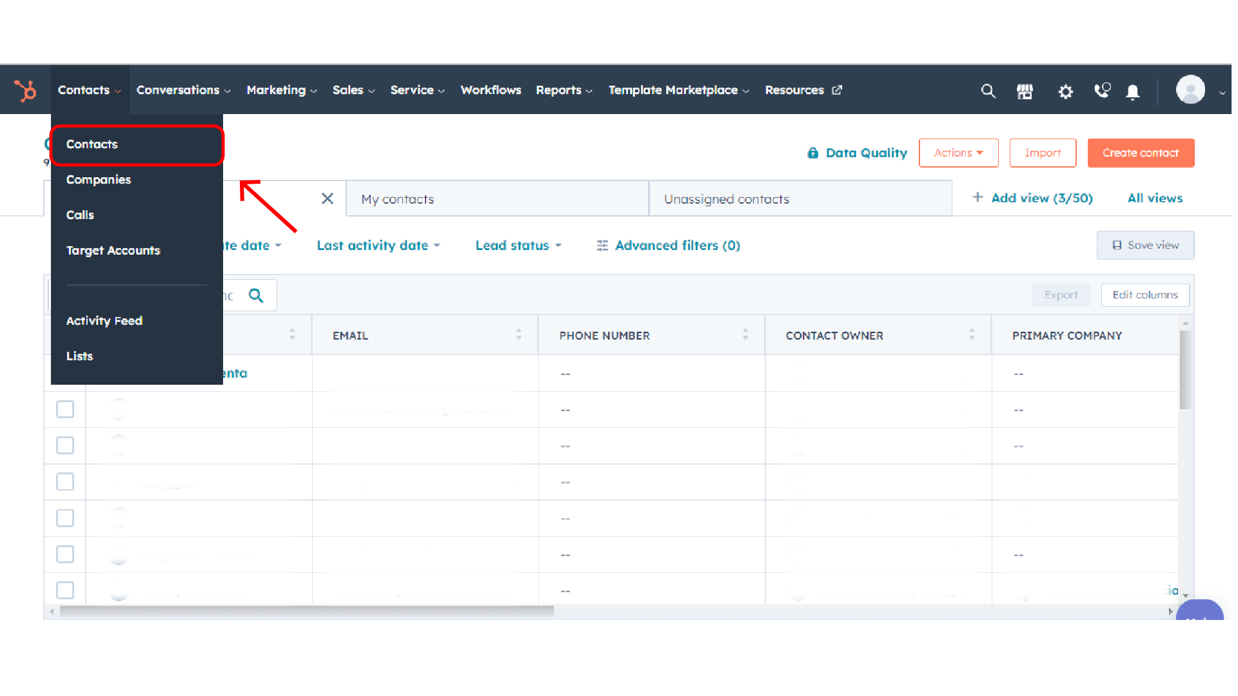The image size is (1238, 696).
Task: Expand the Service nav dropdown
Action: (x=417, y=90)
